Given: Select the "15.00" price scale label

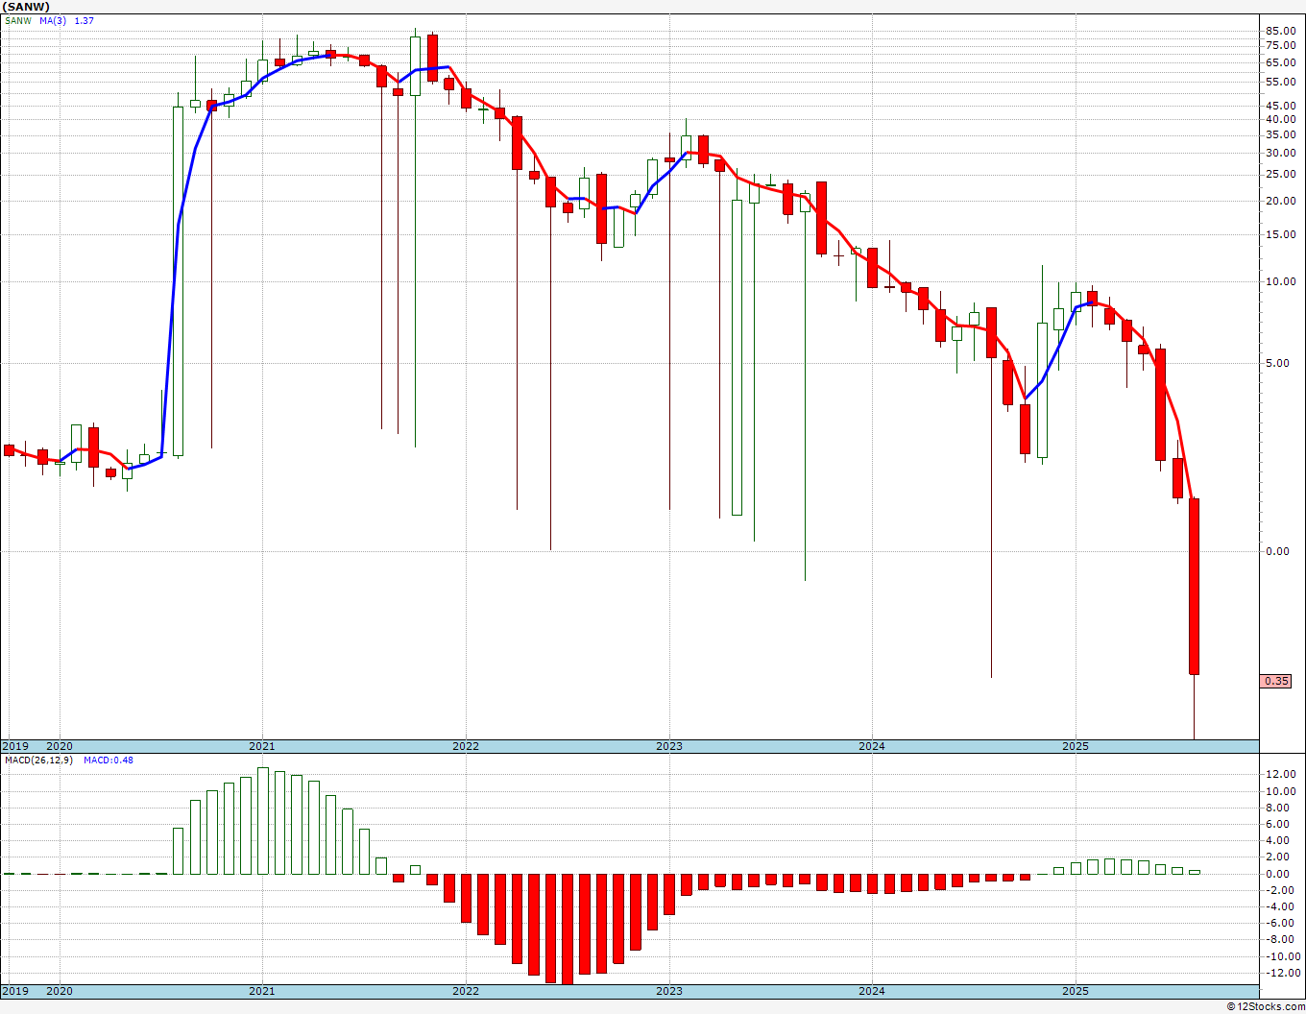Looking at the screenshot, I should click(x=1281, y=234).
